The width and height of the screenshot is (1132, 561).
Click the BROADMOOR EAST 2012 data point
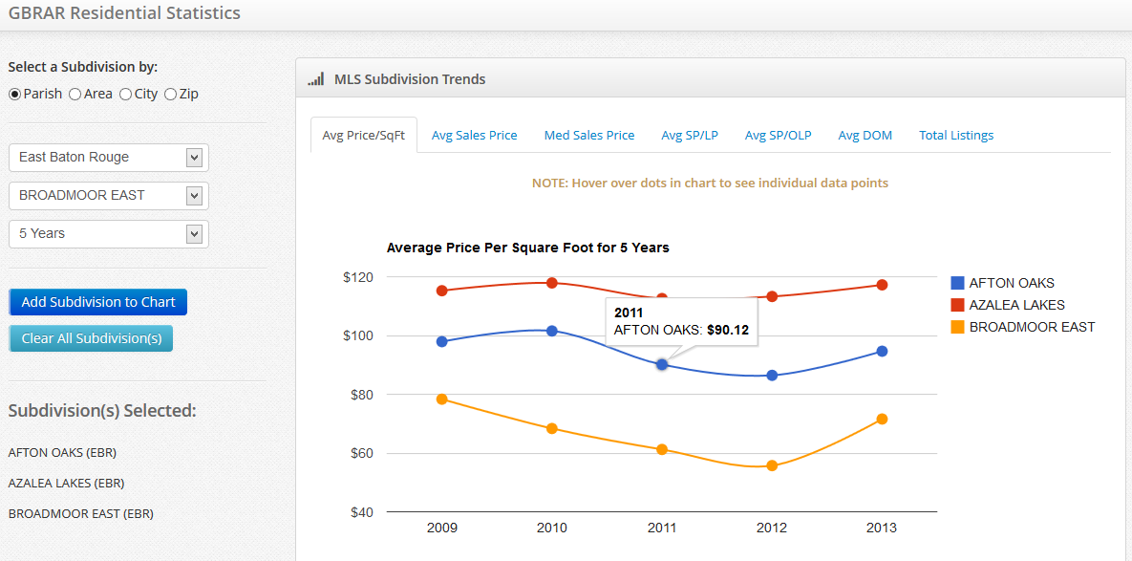[772, 466]
